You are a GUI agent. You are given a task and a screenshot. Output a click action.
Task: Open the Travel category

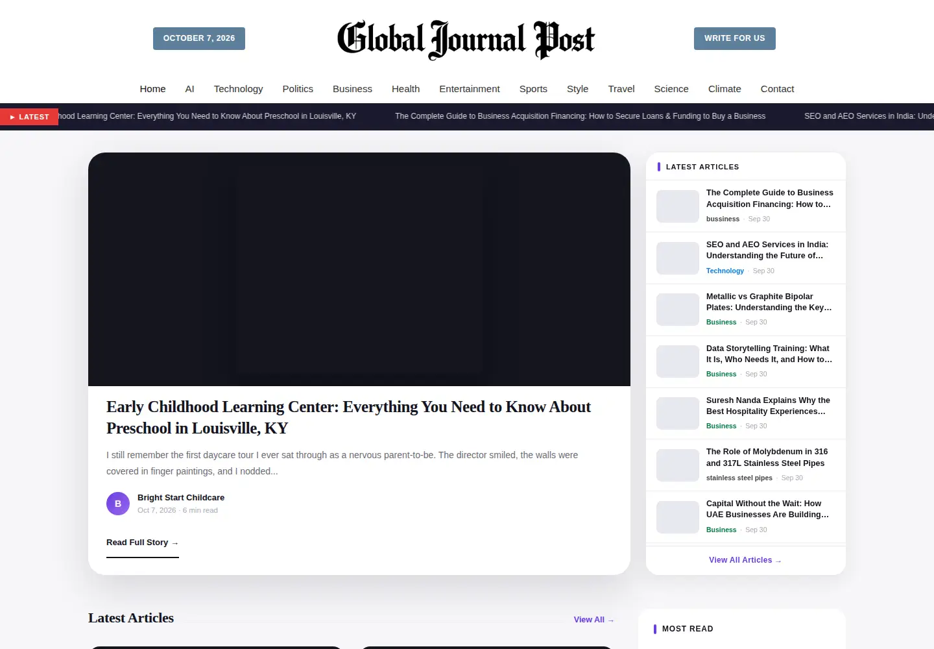point(621,89)
